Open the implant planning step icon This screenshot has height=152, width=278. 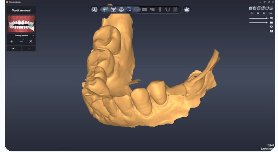coord(160,10)
